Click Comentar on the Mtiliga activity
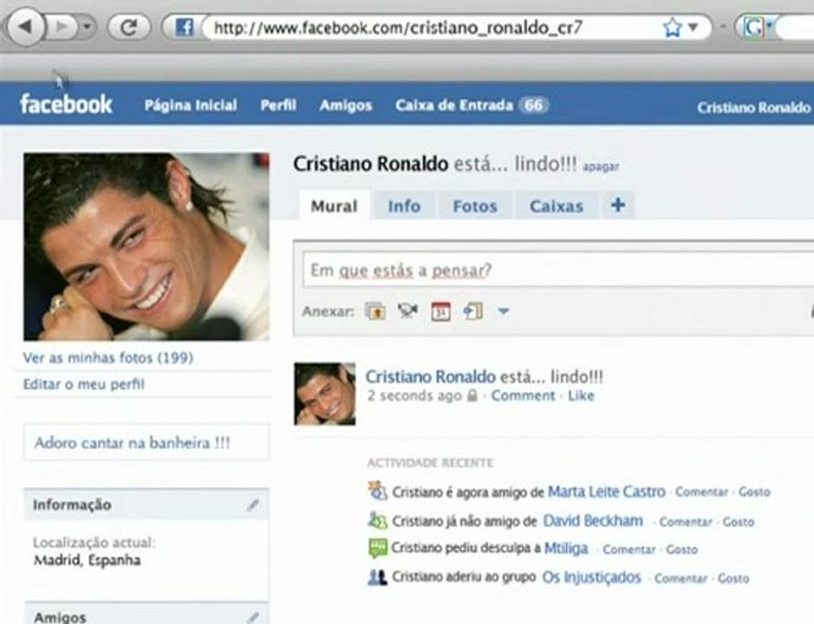The image size is (814, 624). pyautogui.click(x=628, y=549)
